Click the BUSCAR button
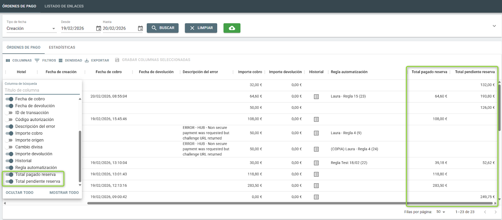This screenshot has height=220, width=502. 163,28
